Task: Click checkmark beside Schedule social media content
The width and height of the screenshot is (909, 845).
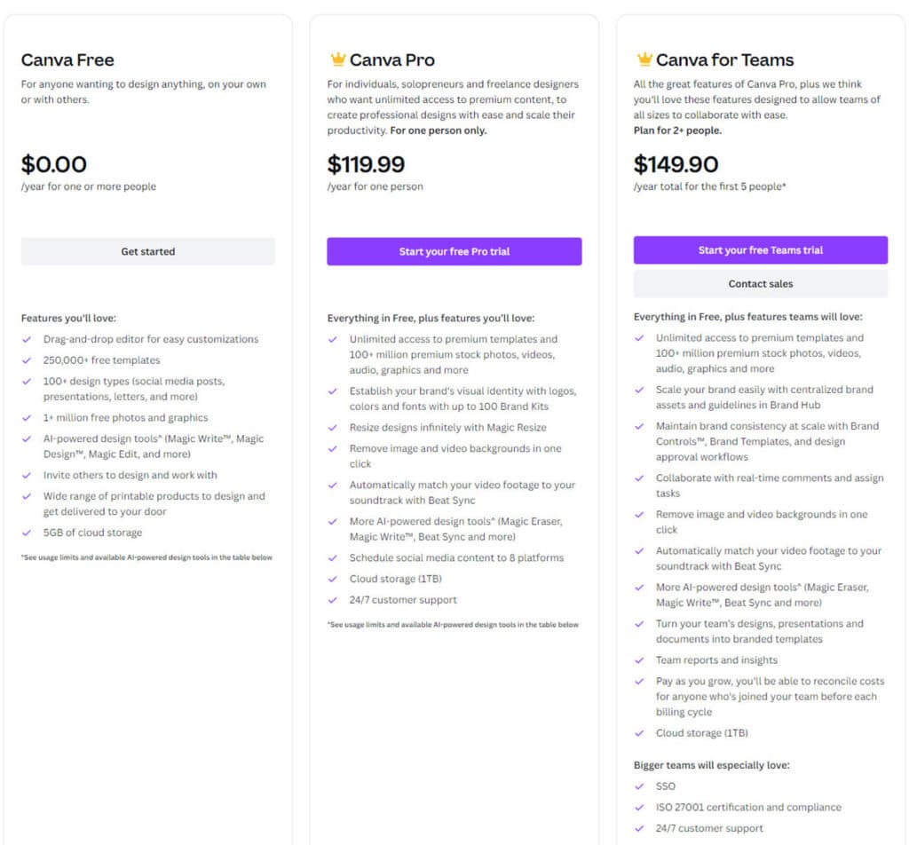Action: pos(333,558)
